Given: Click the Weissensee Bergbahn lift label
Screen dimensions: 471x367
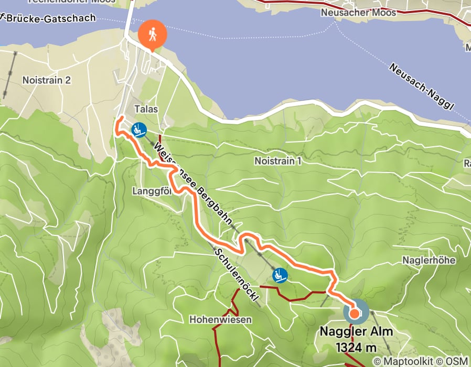Looking at the screenshot, I should point(192,183).
